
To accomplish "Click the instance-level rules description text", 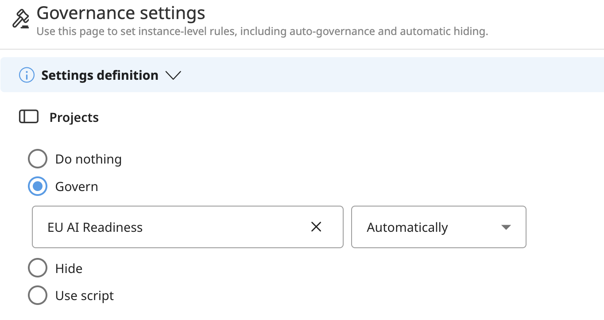I will 262,32.
